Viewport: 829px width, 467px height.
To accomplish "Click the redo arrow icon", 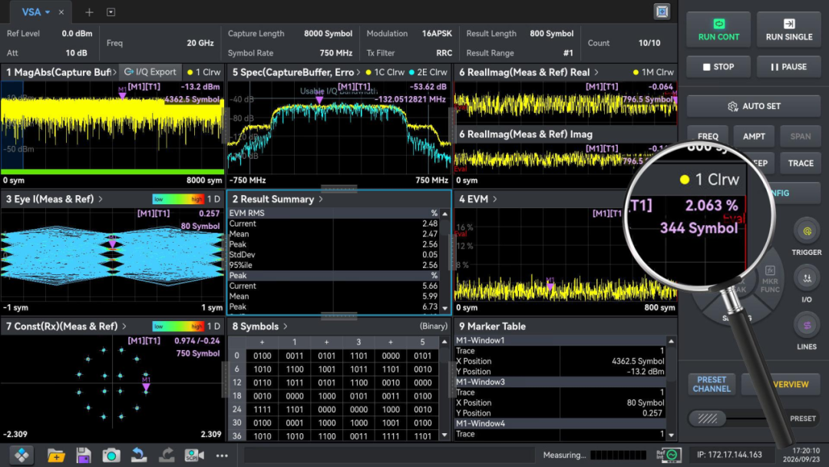I will (x=167, y=455).
